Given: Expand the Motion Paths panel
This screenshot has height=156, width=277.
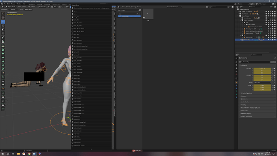Looking at the screenshot, I should tap(258, 102).
